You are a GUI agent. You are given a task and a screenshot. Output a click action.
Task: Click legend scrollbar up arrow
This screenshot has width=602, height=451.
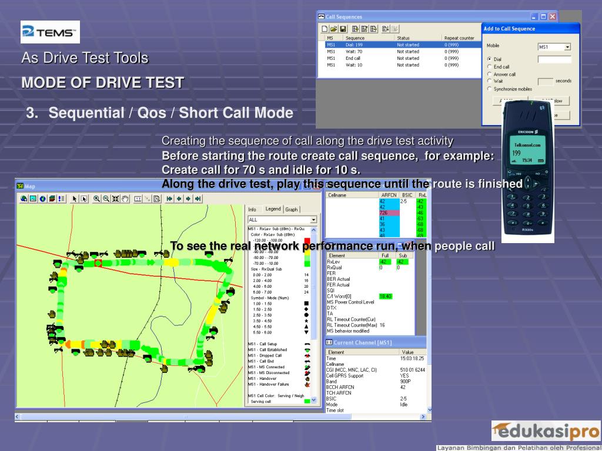click(314, 230)
